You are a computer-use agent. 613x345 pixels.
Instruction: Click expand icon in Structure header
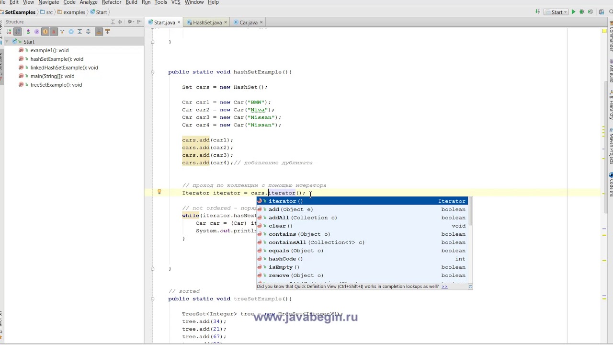click(113, 22)
